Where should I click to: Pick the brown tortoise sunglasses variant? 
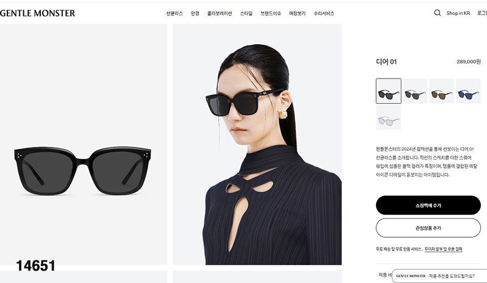(x=442, y=91)
